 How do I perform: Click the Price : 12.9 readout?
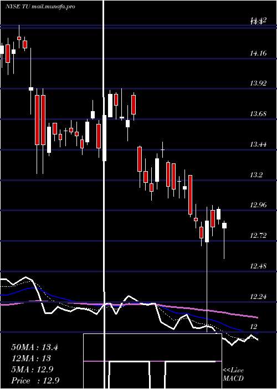[x=35, y=381]
